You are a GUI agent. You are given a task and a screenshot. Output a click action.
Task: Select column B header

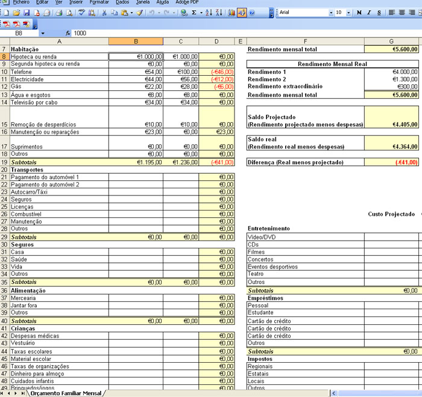click(x=136, y=42)
